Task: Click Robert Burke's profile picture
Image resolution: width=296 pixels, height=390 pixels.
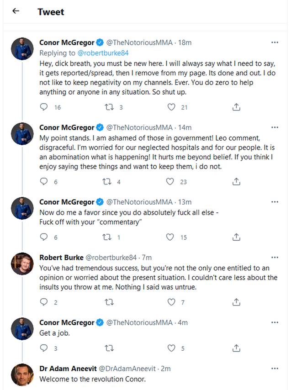Action: (22, 264)
